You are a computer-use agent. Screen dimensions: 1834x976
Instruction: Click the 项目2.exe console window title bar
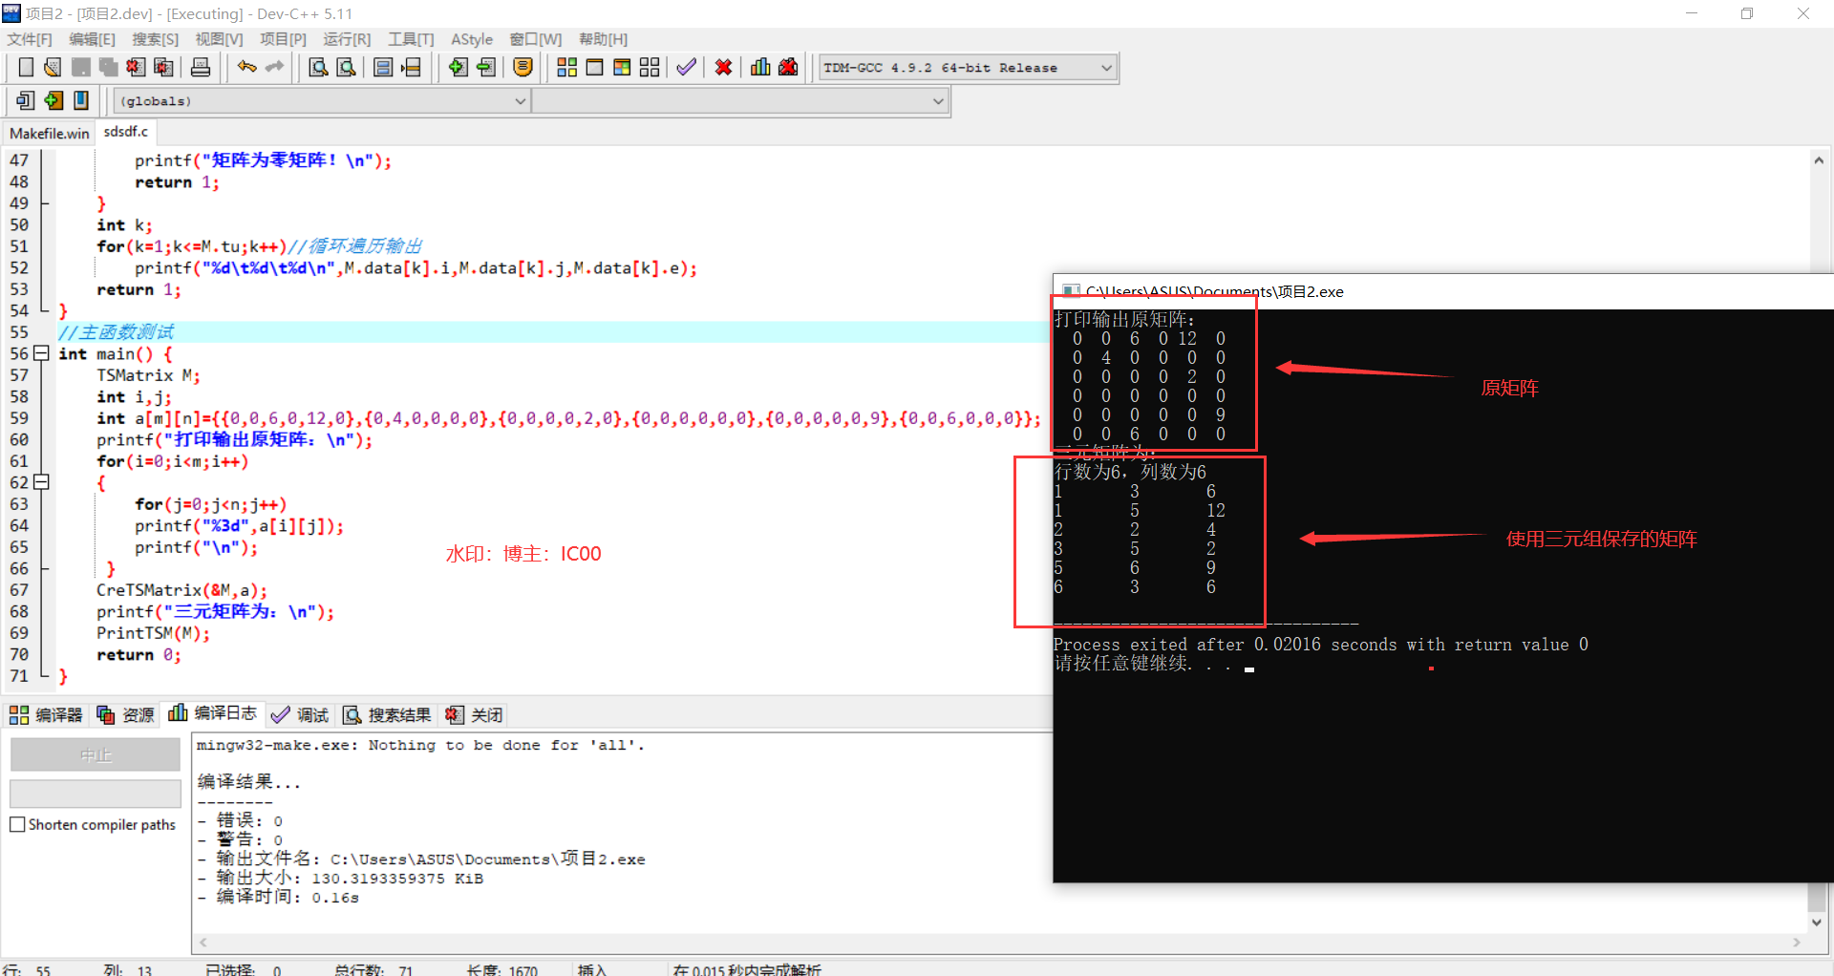(x=1442, y=291)
